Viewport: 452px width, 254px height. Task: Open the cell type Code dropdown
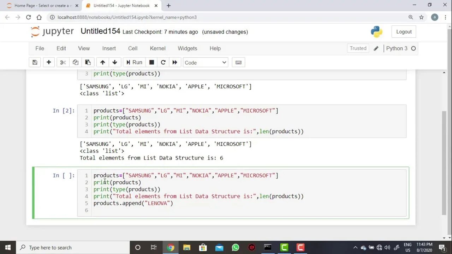(x=206, y=62)
